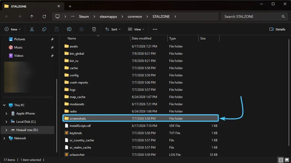Click the Refresh button near address bar

(44, 17)
